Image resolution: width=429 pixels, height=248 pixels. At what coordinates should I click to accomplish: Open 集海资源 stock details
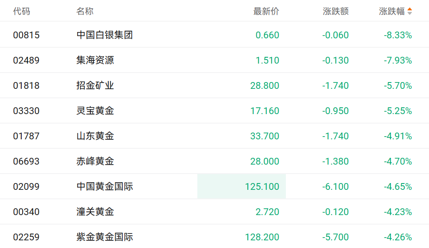95,60
